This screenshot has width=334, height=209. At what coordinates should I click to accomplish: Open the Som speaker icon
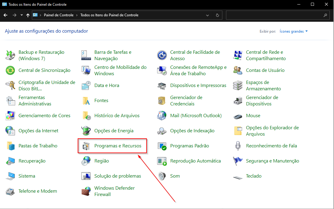(162, 176)
